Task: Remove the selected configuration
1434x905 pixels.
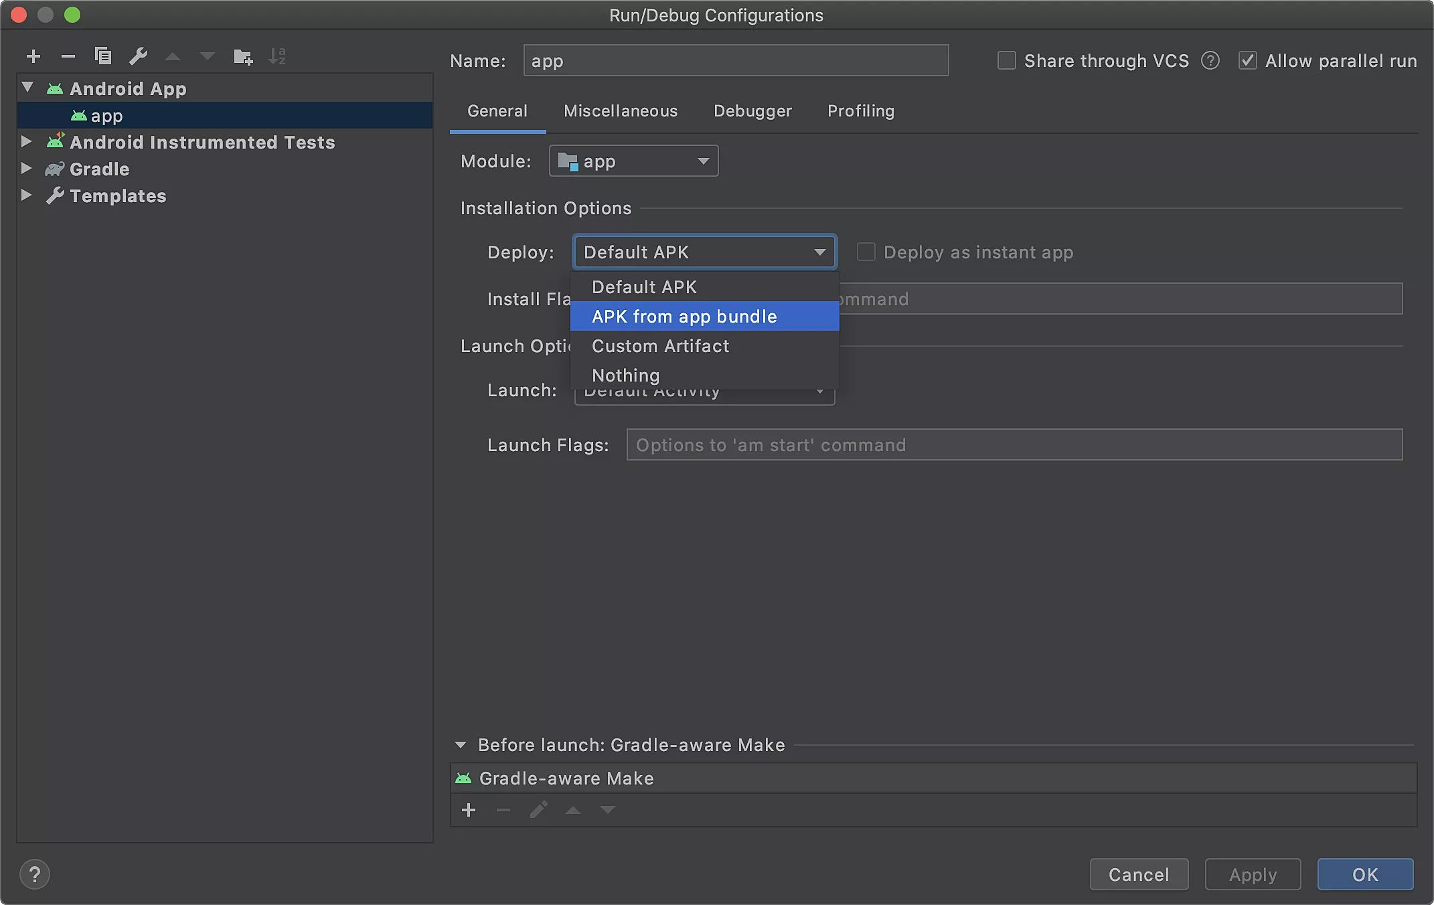Action: point(68,57)
